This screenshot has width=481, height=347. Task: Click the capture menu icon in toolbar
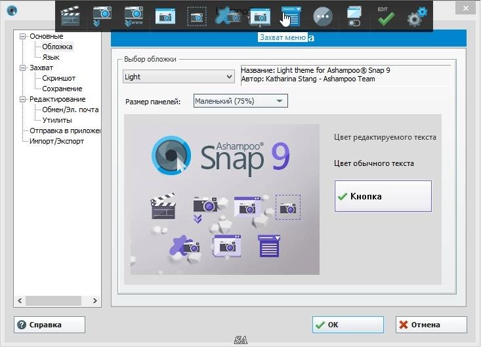point(291,16)
